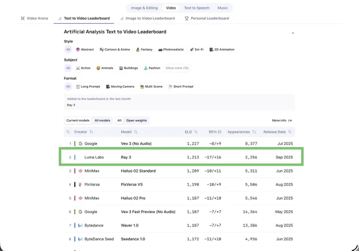Open More info link
The height and width of the screenshot is (251, 359).
point(282,120)
